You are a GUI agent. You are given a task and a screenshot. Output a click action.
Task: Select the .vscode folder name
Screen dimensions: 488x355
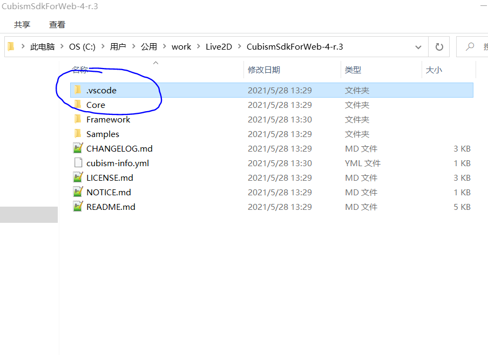coord(101,90)
